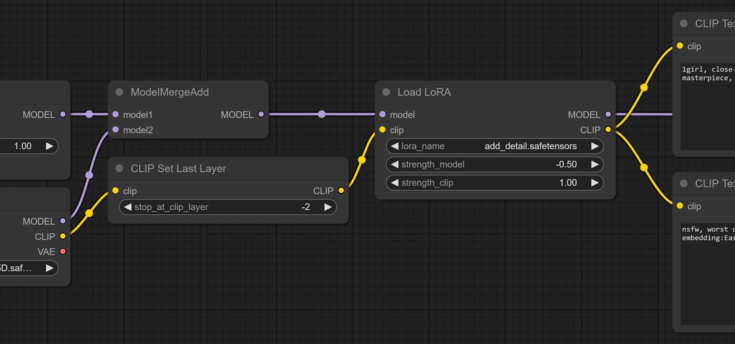This screenshot has height=344, width=735.
Task: Increase the 1.00 value on the left node
Action: 49,146
